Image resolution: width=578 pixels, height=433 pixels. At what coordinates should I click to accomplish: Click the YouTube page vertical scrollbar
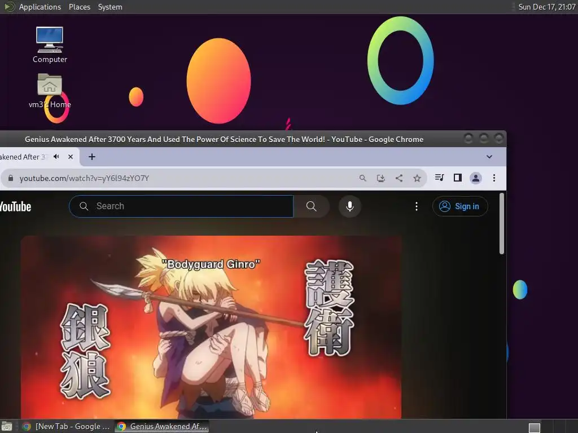[x=501, y=223]
